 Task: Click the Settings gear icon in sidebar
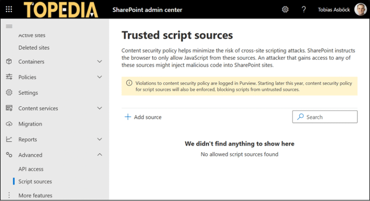[9, 92]
